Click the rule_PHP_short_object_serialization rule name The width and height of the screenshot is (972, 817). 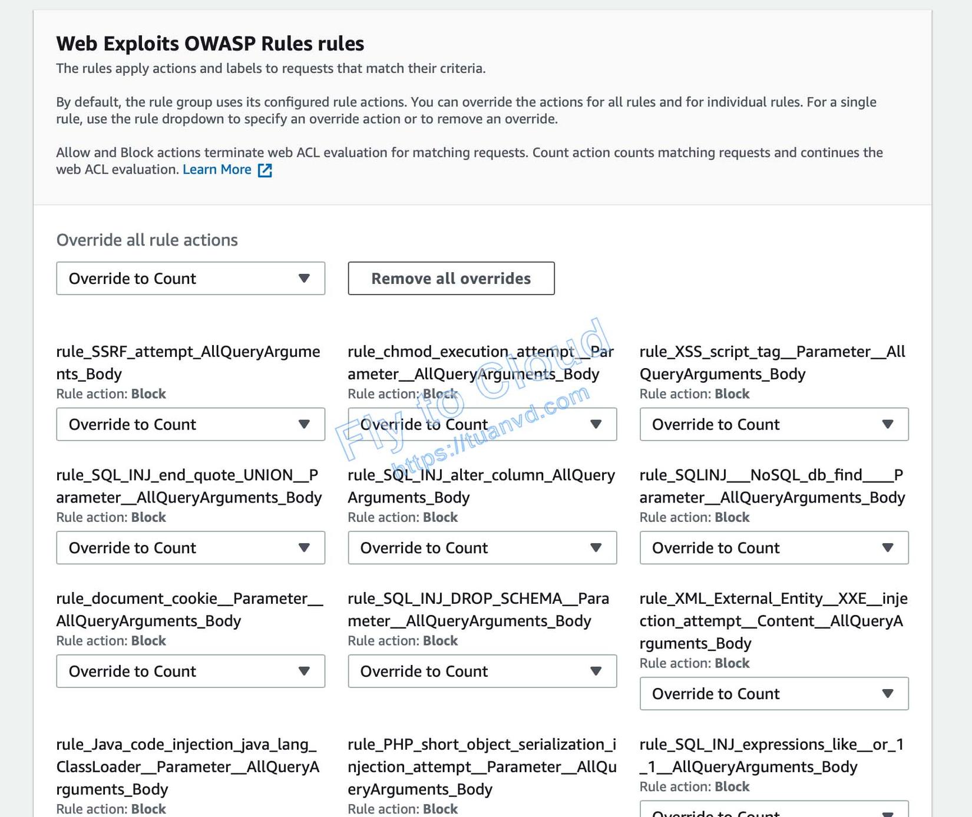pos(482,766)
